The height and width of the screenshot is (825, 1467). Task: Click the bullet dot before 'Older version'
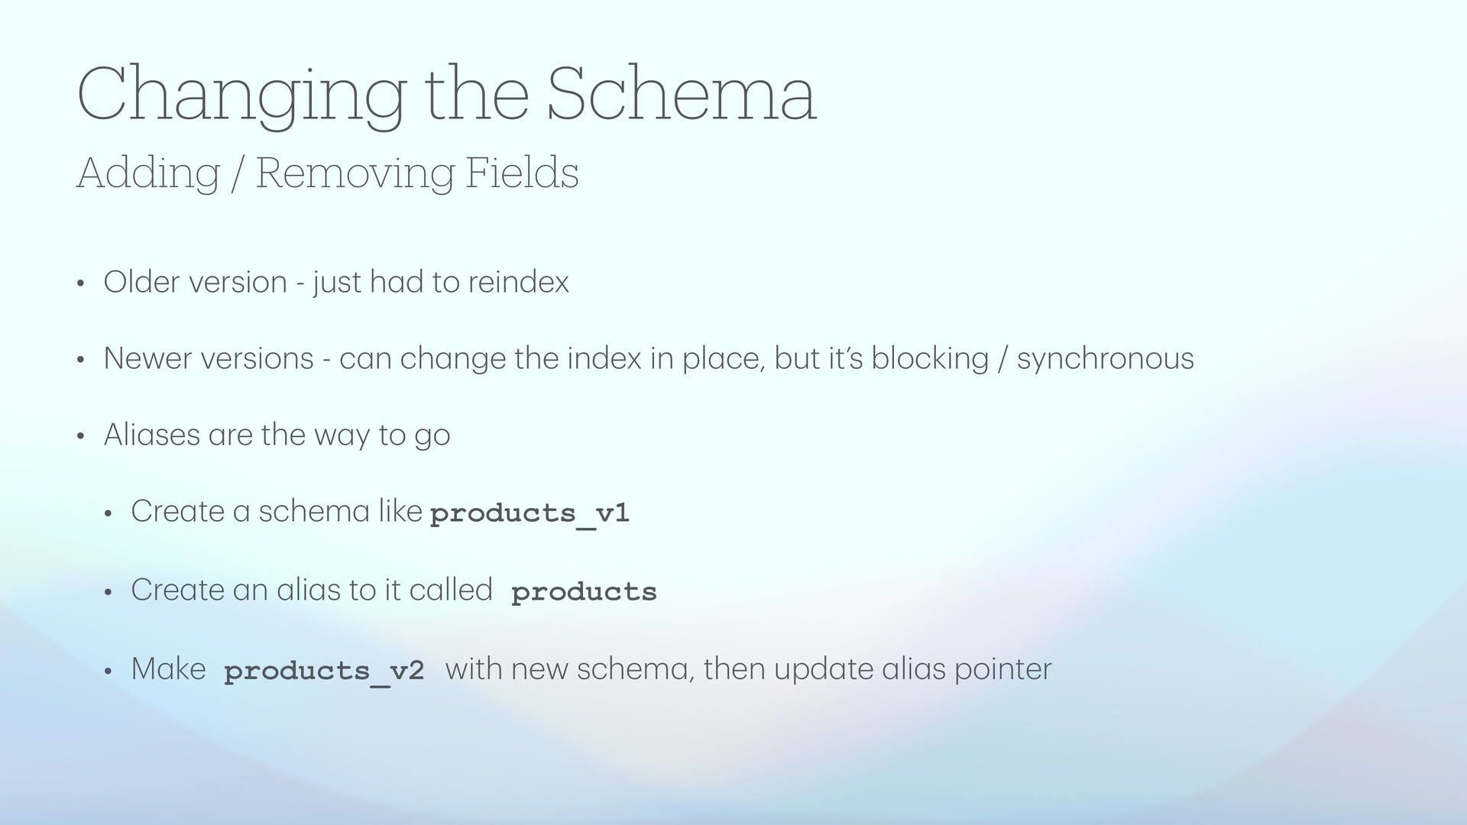click(x=79, y=284)
